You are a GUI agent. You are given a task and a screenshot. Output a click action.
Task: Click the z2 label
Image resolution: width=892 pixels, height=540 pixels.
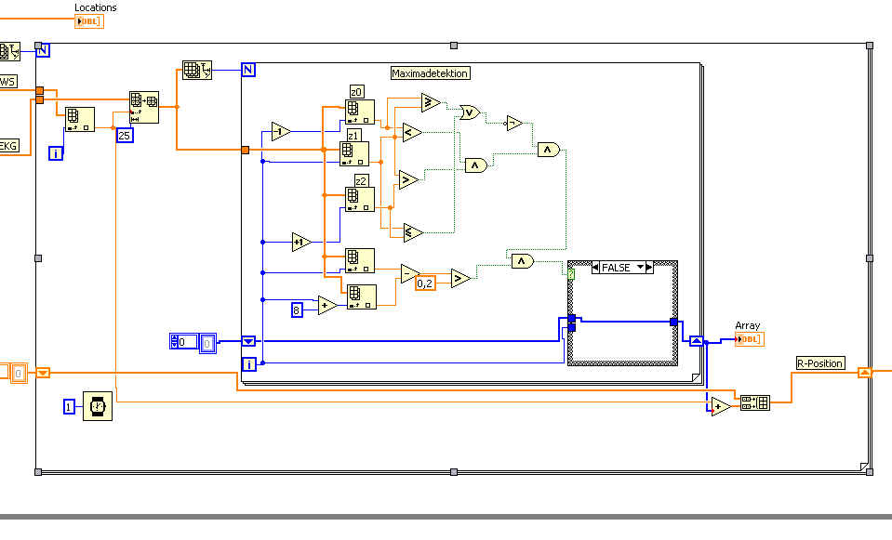(361, 180)
